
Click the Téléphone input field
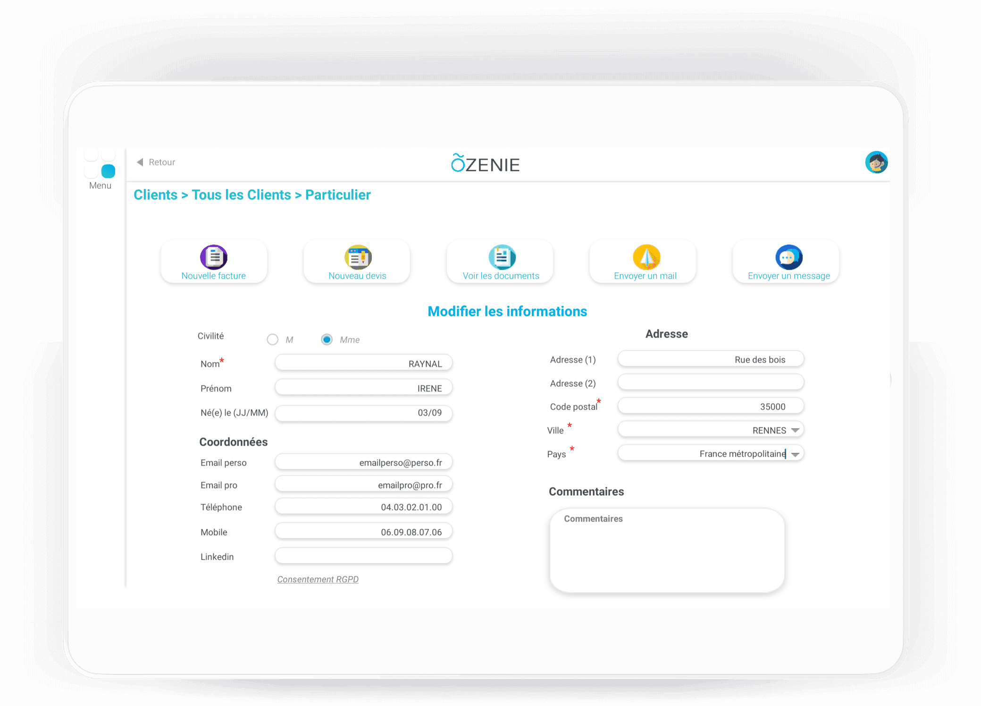(x=364, y=507)
